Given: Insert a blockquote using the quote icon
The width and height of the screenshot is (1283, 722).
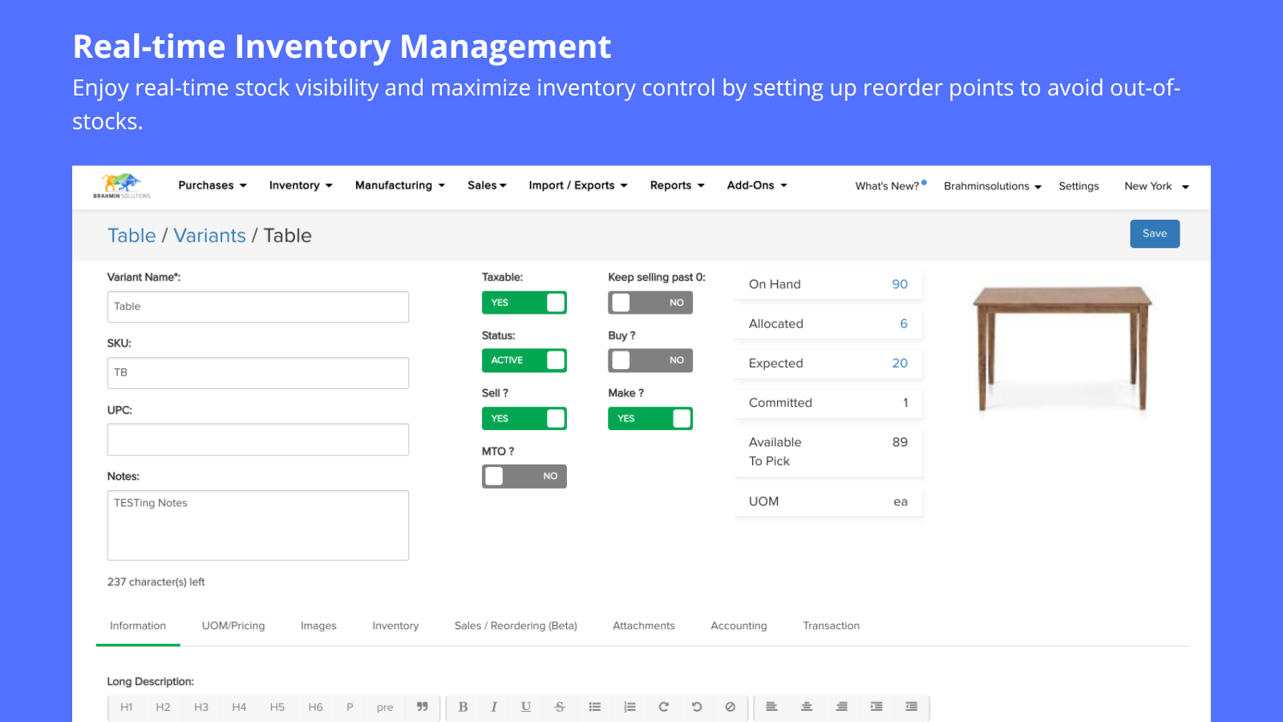Looking at the screenshot, I should 422,707.
